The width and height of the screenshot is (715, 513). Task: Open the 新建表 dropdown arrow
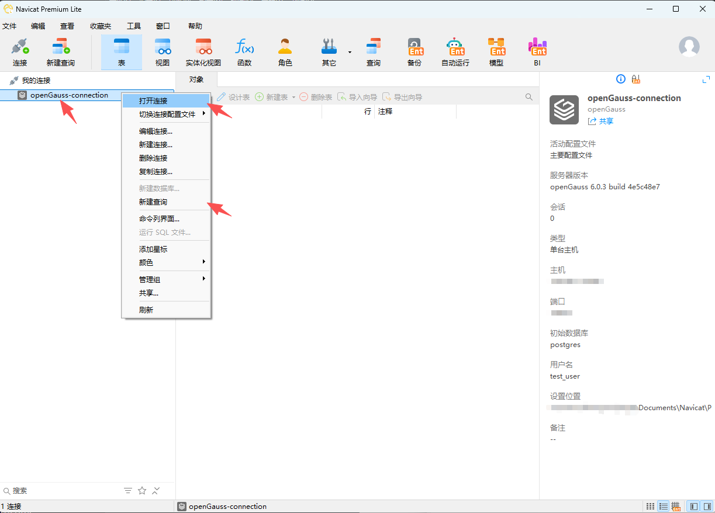[293, 98]
